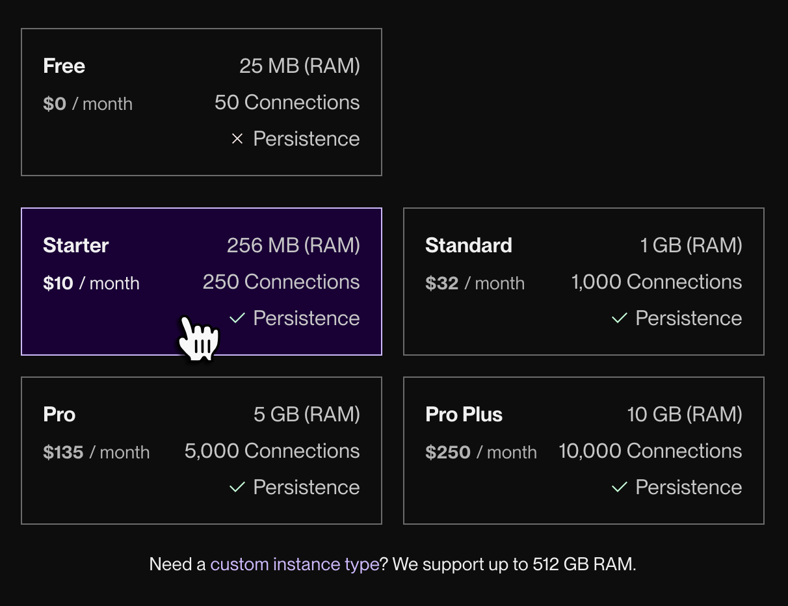Click the $10 / month Starter price
This screenshot has height=606, width=788.
(91, 283)
